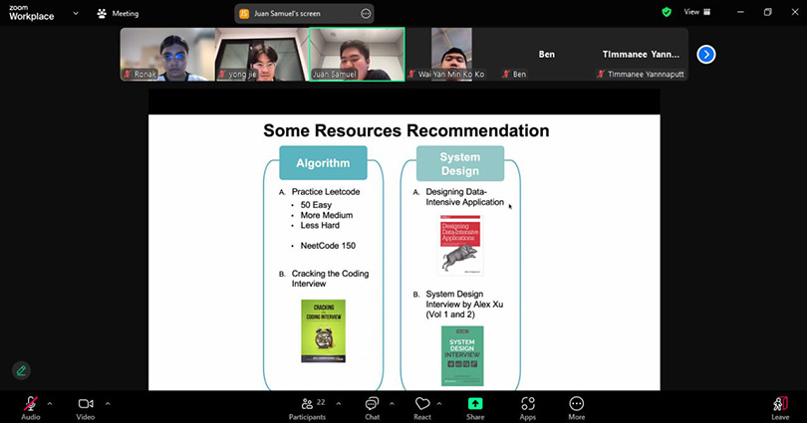Select Ronak's video thumbnail
This screenshot has width=807, height=423.
click(x=167, y=54)
